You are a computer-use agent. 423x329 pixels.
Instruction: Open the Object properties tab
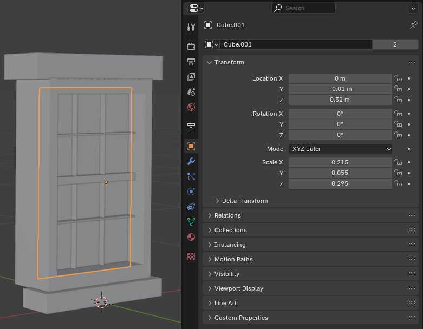coord(191,146)
